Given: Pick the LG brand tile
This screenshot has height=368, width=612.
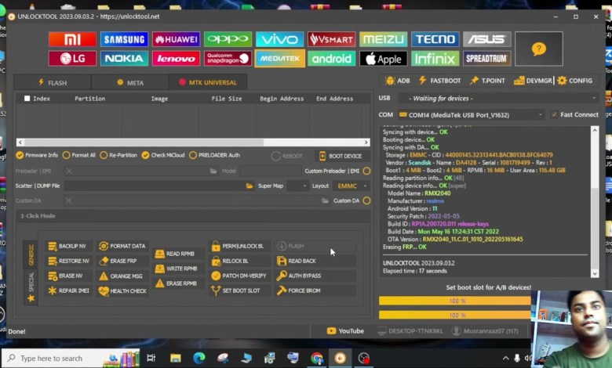Looking at the screenshot, I should 72,59.
